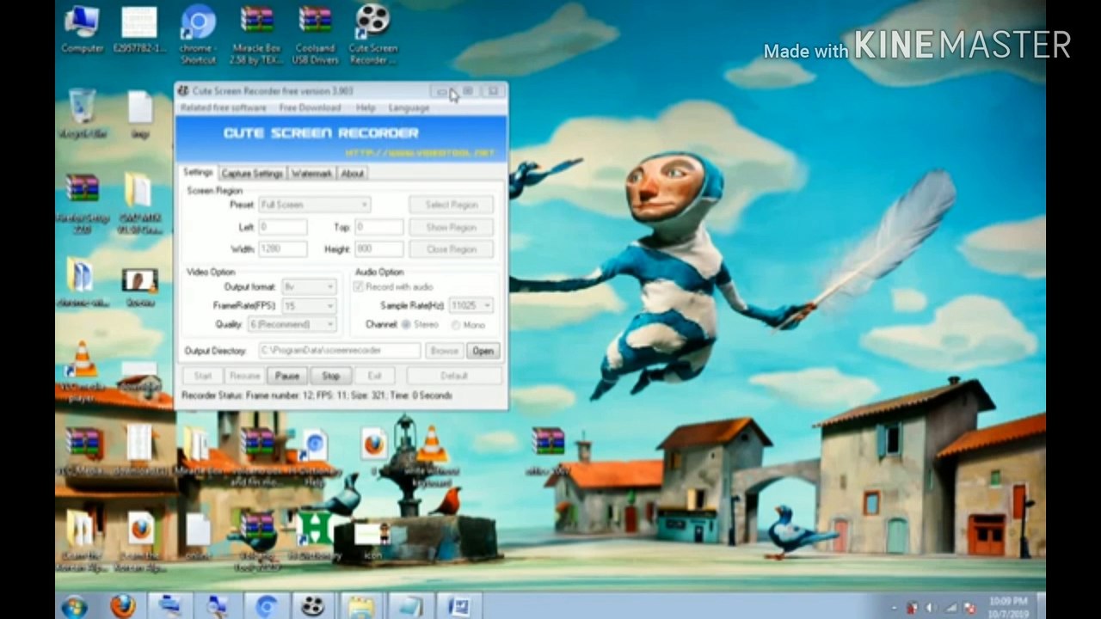Switch to the About tab

(x=353, y=173)
